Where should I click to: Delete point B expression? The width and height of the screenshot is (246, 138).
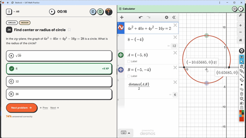pos(175,67)
